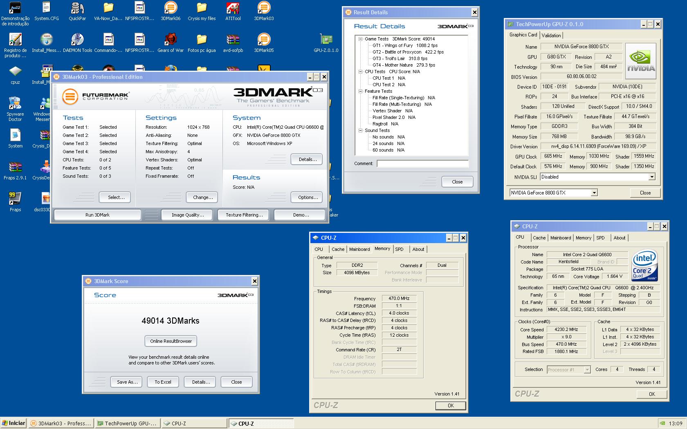Open the System.CFG desktop icon
687x429 pixels.
[x=46, y=11]
